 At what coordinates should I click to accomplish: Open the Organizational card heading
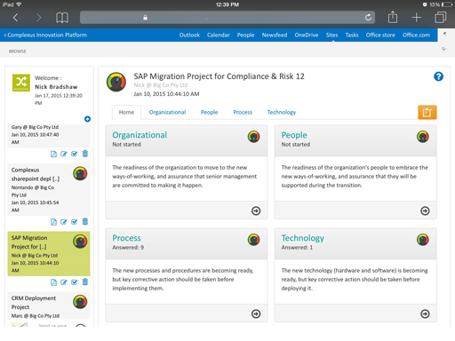click(140, 135)
